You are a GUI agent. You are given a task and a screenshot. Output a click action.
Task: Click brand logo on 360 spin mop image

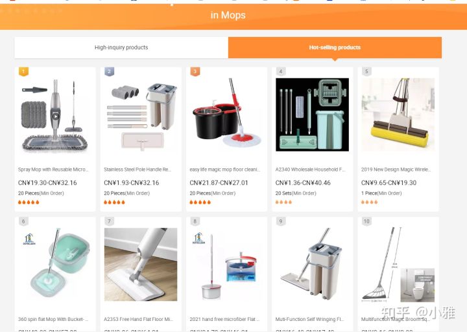coord(29,239)
